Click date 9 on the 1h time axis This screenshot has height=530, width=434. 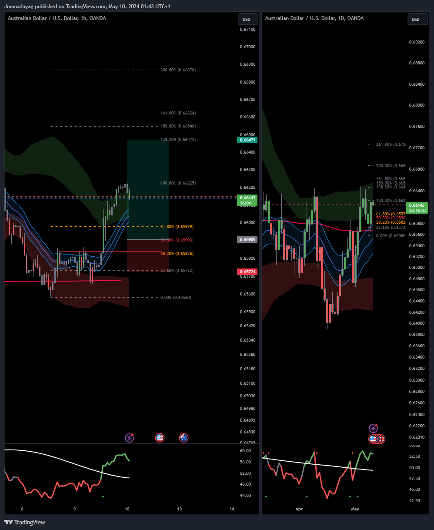(x=74, y=509)
